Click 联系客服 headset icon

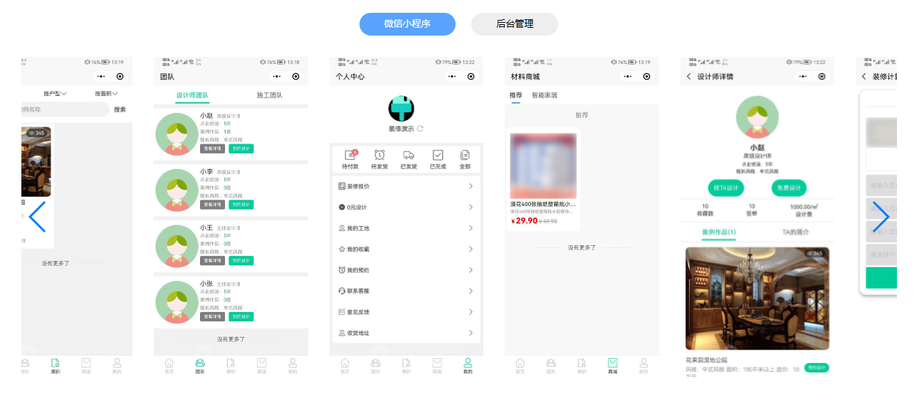[342, 291]
